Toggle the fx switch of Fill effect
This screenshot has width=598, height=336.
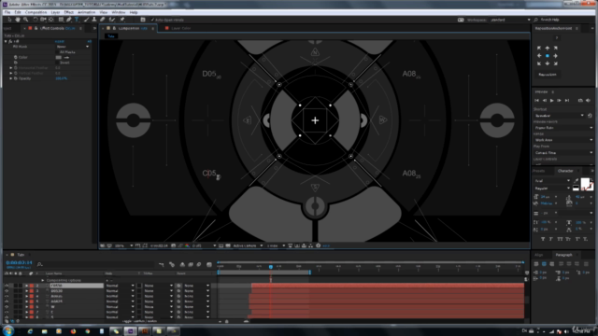click(x=10, y=41)
